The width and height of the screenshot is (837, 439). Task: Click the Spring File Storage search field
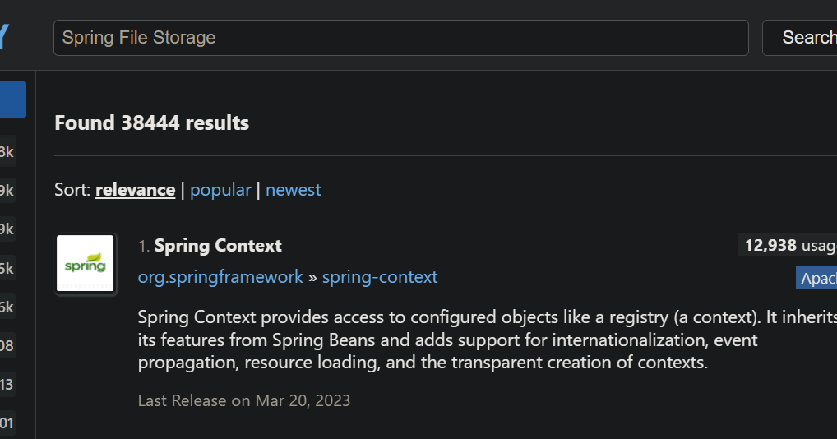[x=401, y=38]
